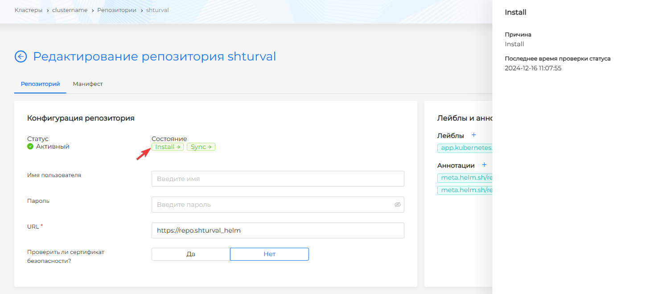Open the Репозиторий tab
658x294 pixels.
[40, 84]
